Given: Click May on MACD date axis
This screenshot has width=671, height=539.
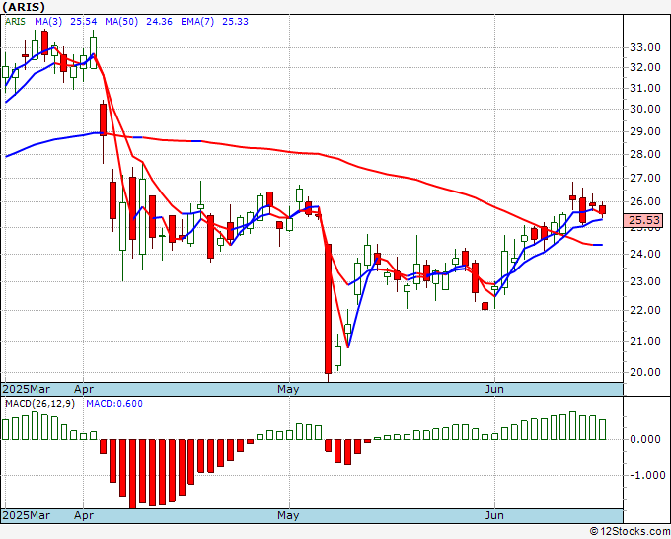Looking at the screenshot, I should [288, 515].
